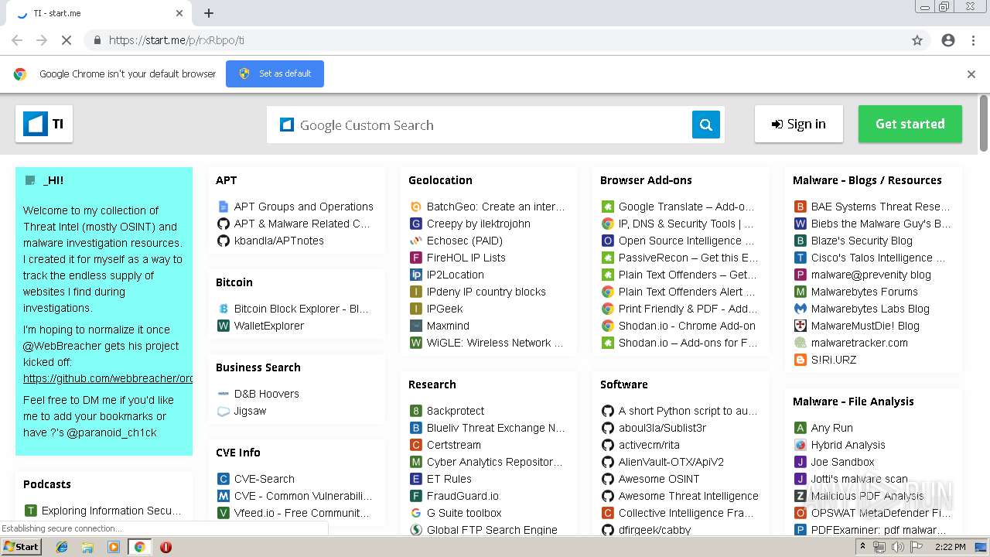
Task: Open media player from the taskbar
Action: (x=114, y=547)
